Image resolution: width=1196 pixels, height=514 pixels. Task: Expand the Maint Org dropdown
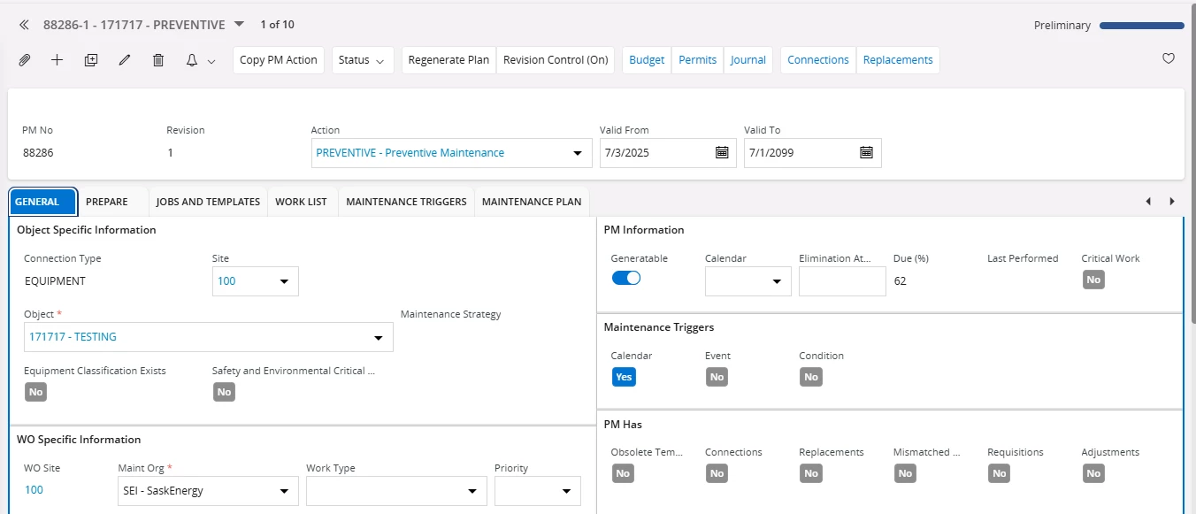(284, 491)
